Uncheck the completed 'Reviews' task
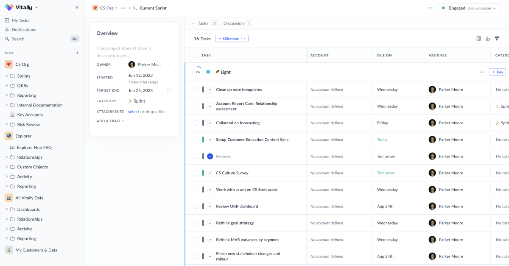 pyautogui.click(x=210, y=156)
